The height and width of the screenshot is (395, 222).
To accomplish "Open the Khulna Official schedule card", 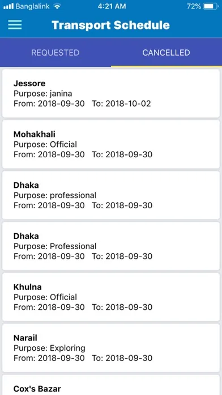I will click(111, 297).
